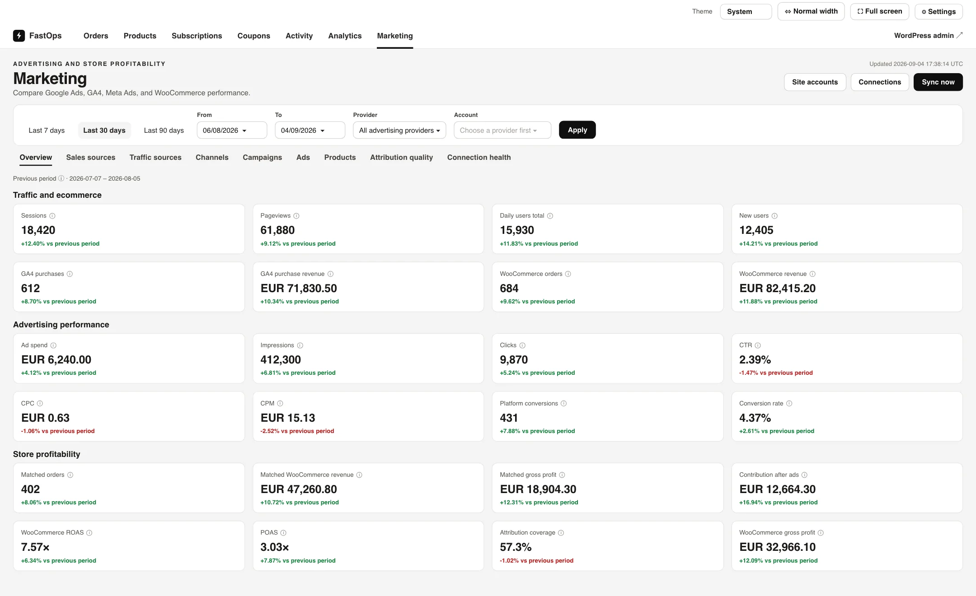This screenshot has height=596, width=976.
Task: Switch to Ads tab
Action: 303,157
